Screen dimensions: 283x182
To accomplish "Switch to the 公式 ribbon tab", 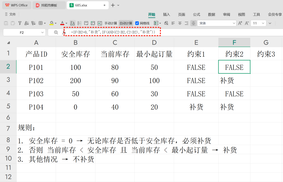I will 196,14.
